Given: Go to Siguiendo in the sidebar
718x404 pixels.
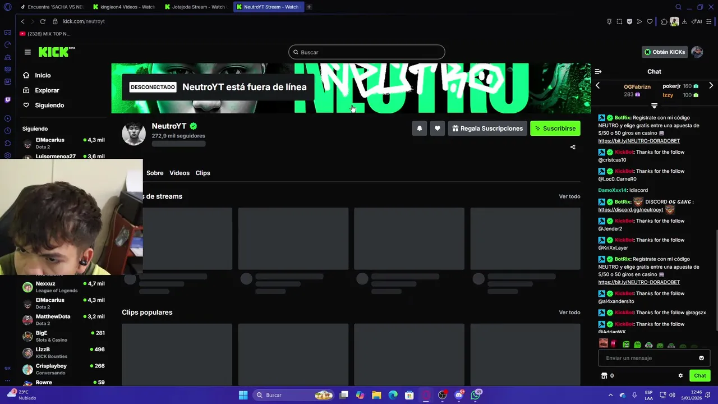Looking at the screenshot, I should [x=49, y=105].
